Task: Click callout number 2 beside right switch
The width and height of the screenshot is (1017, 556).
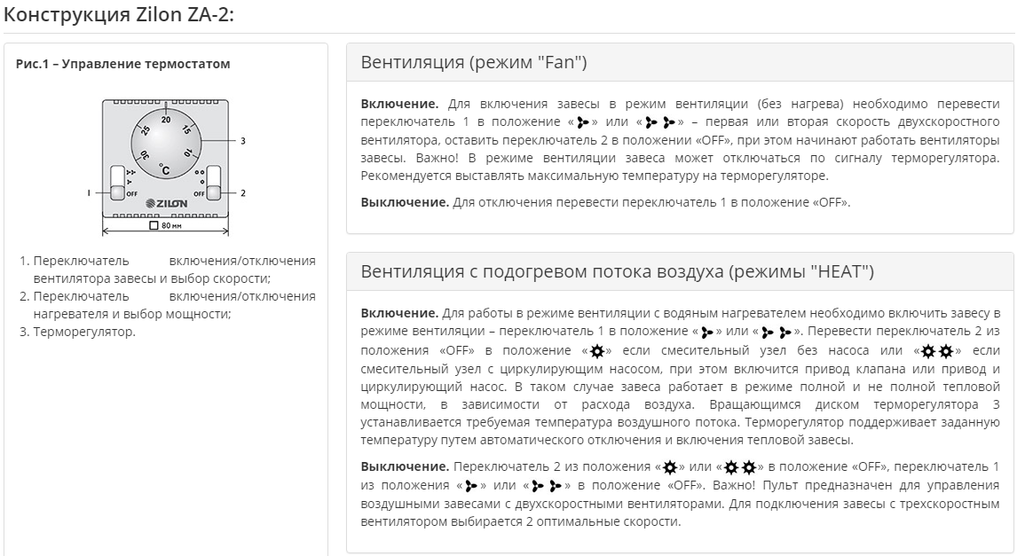Action: pyautogui.click(x=243, y=193)
